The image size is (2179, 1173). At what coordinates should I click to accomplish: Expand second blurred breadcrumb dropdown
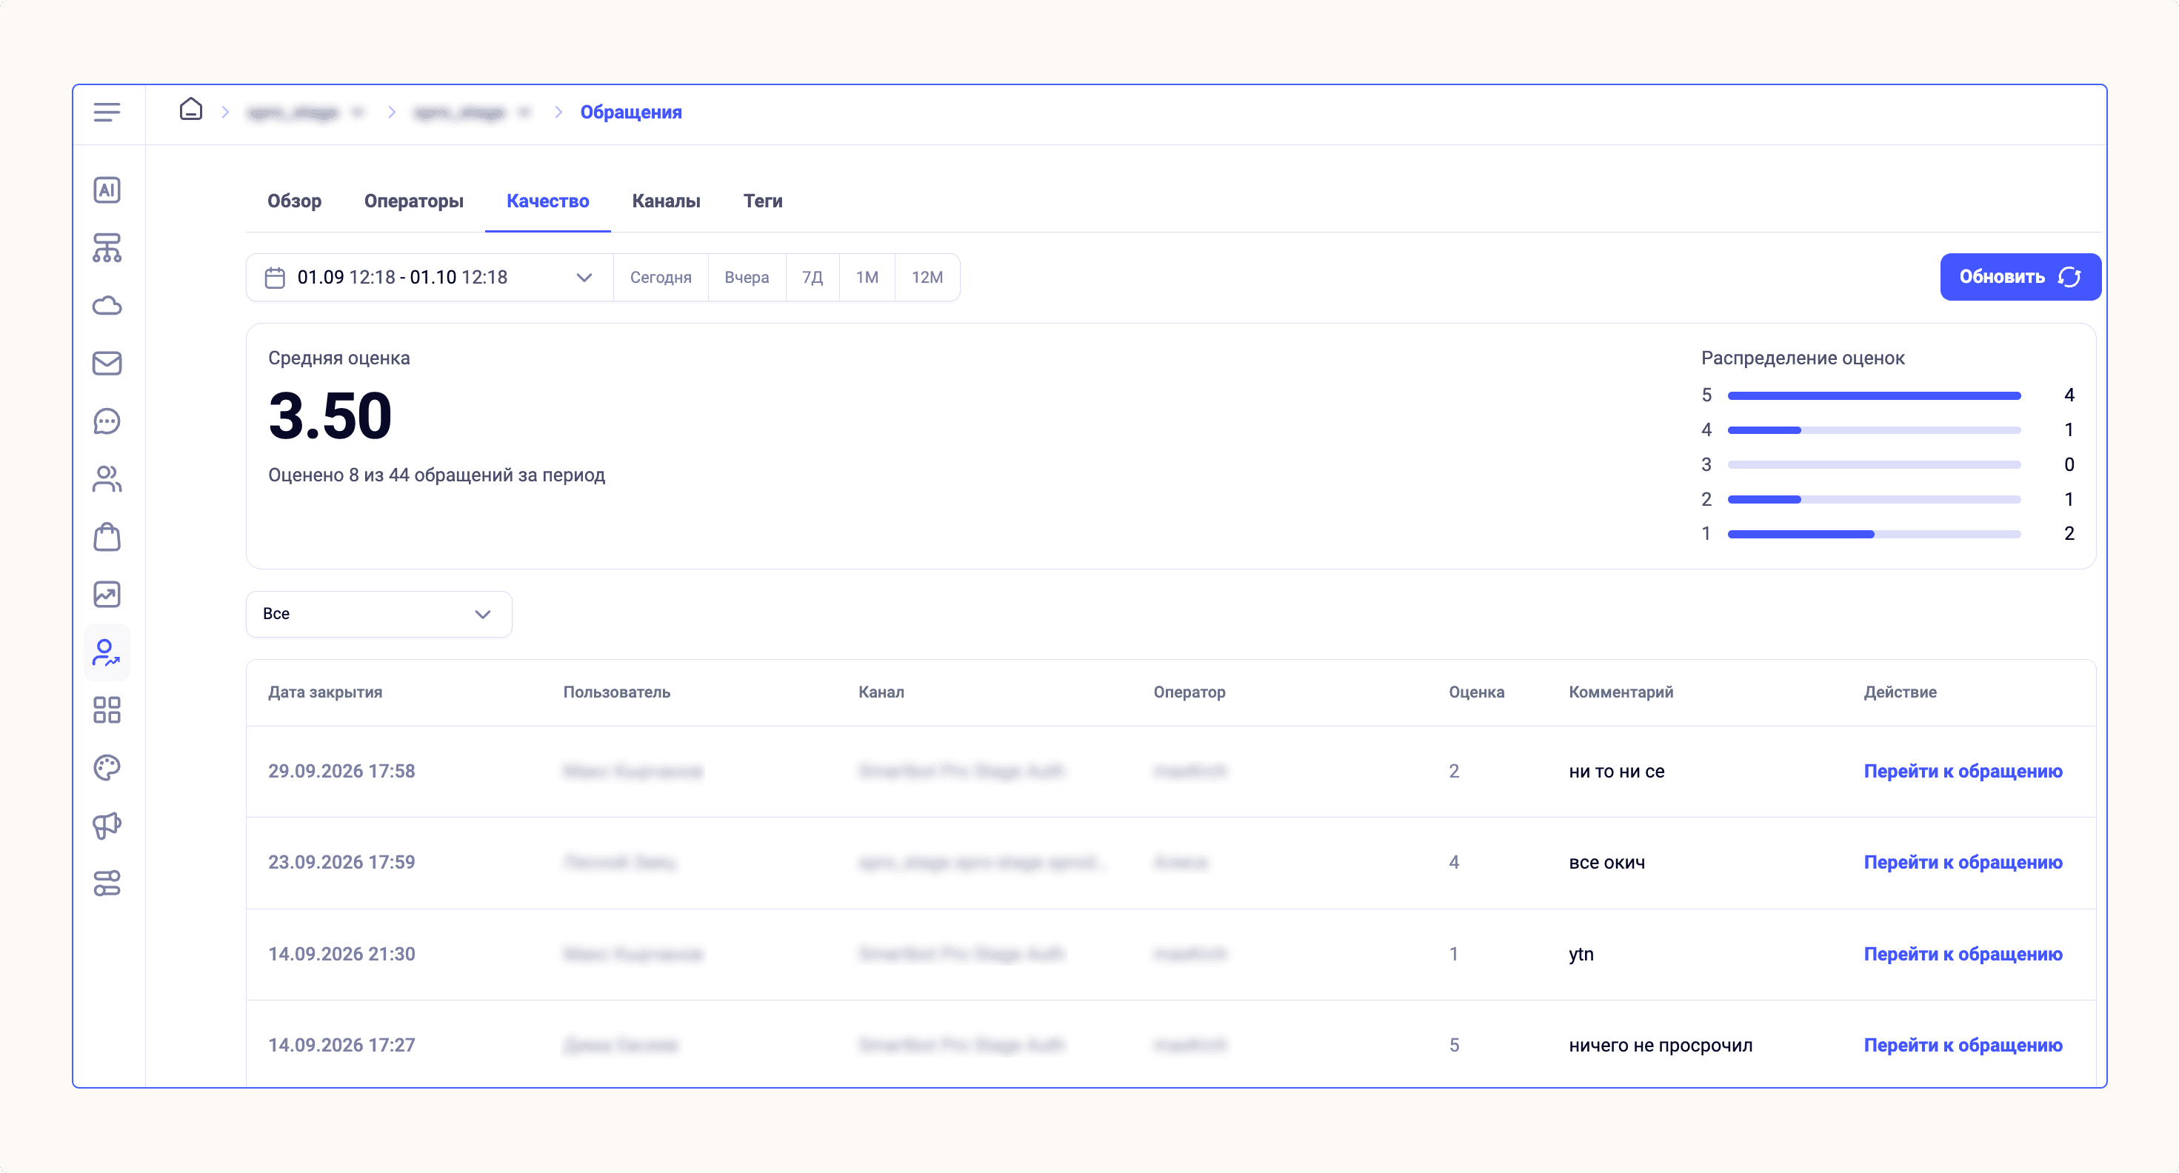click(x=524, y=113)
